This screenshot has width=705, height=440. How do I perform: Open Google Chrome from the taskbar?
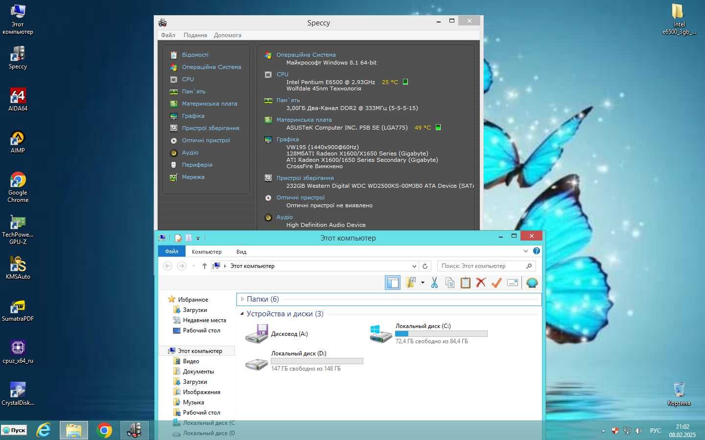point(104,430)
